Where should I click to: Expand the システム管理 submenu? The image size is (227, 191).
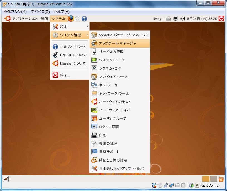pos(70,35)
